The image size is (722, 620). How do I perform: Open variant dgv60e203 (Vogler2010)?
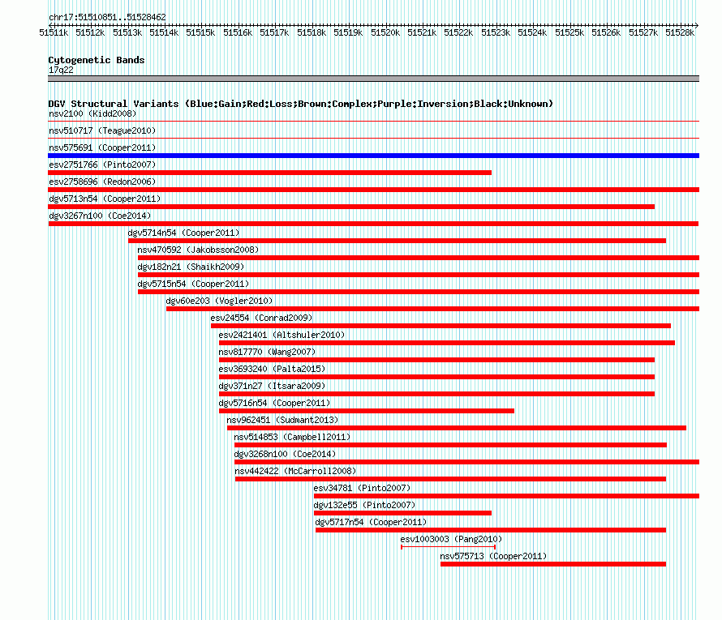click(219, 301)
